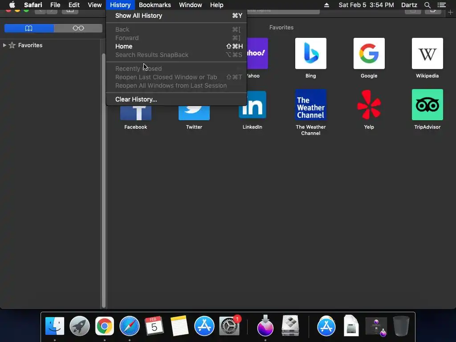This screenshot has height=342, width=456.
Task: Open the Wikipedia favorite tile
Action: point(427,53)
